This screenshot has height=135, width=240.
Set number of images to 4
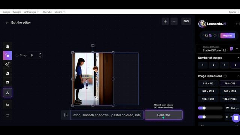click(235, 65)
